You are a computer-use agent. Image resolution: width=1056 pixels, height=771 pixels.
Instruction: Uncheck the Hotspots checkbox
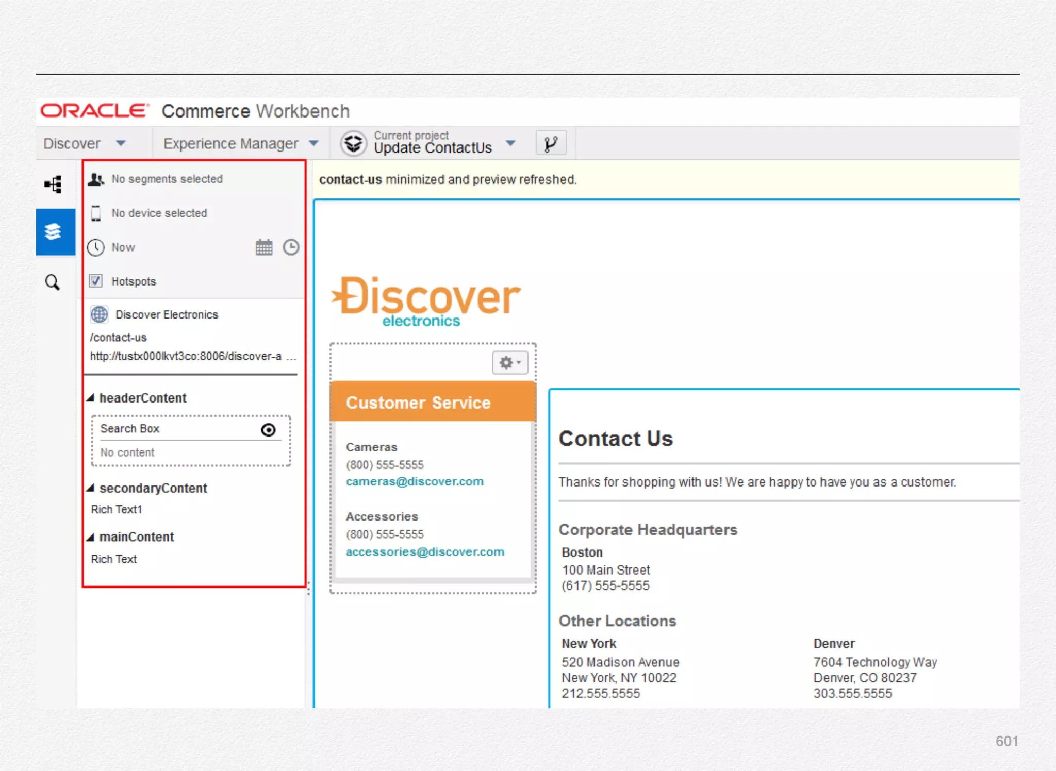[x=96, y=281]
